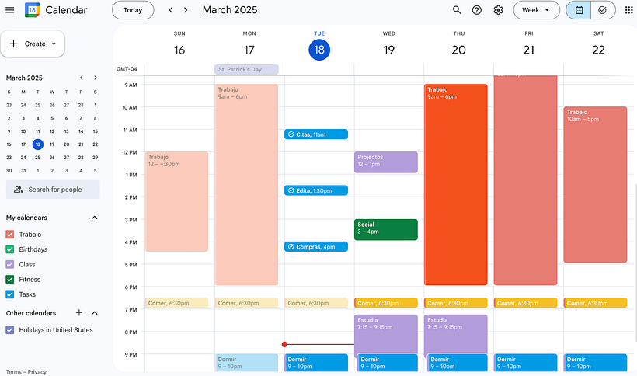Open Friday Comer 6:30pm event
Screen dimensions: 637x376
pyautogui.click(x=525, y=303)
